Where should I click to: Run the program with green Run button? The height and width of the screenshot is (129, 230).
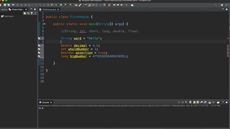coord(61,5)
